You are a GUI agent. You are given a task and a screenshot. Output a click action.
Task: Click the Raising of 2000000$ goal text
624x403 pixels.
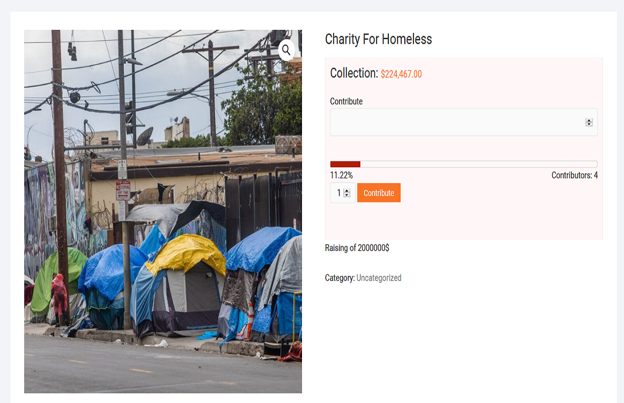click(357, 248)
